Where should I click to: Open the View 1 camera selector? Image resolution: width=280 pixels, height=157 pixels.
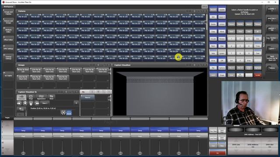[x=45, y=103]
